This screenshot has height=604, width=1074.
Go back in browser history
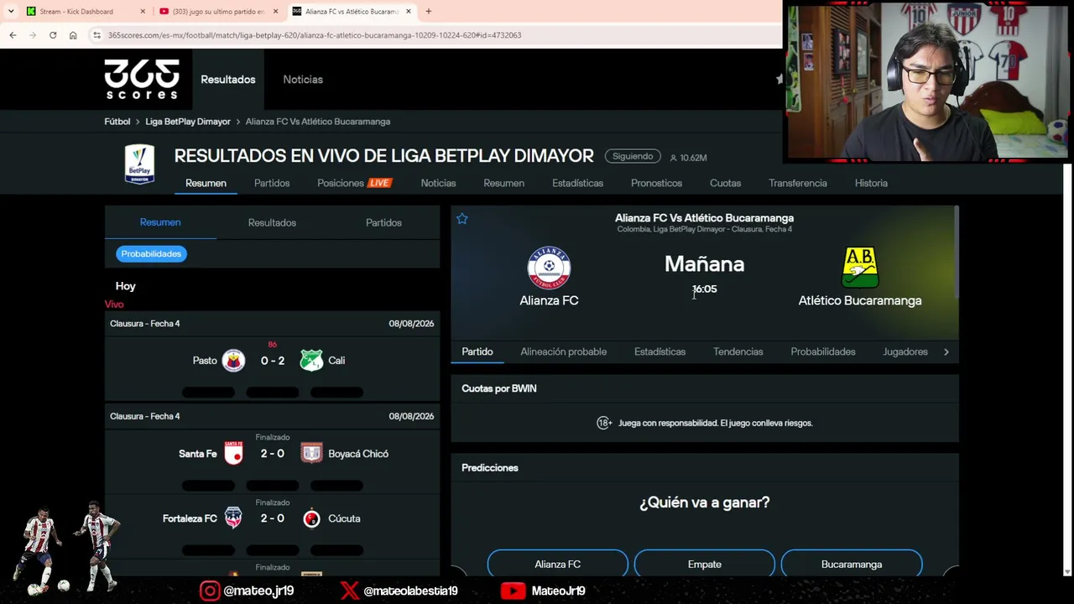(x=13, y=35)
